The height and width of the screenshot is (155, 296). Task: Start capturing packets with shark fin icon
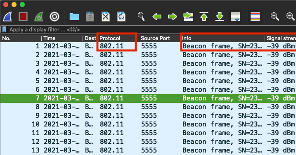point(7,17)
